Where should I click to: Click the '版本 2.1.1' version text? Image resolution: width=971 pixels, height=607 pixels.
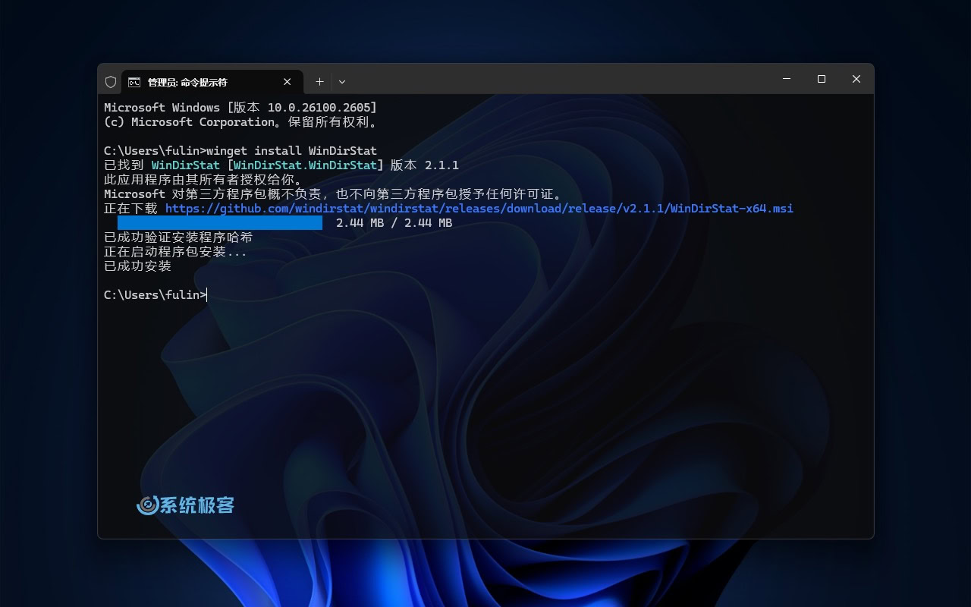(425, 165)
